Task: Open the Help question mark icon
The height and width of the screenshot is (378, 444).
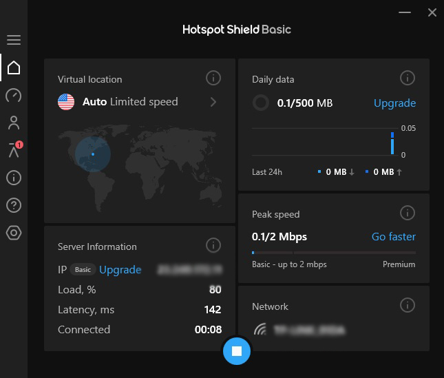Action: click(x=14, y=205)
